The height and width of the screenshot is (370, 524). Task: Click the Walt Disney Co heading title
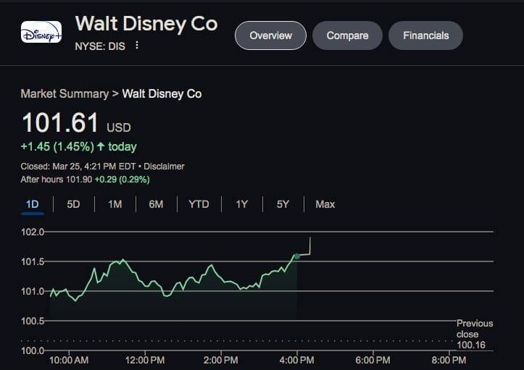146,24
